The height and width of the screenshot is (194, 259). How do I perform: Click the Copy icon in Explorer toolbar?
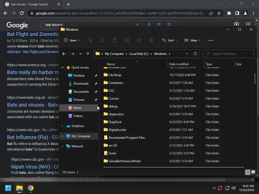coord(103,40)
